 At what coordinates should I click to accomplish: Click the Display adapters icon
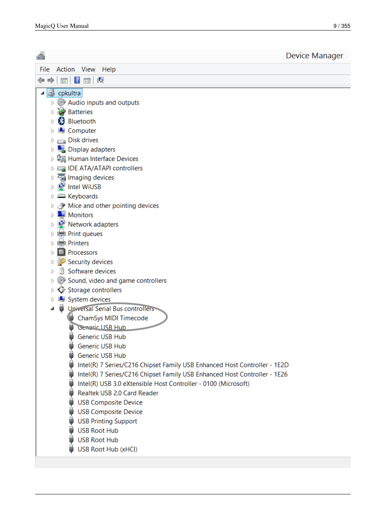[61, 149]
